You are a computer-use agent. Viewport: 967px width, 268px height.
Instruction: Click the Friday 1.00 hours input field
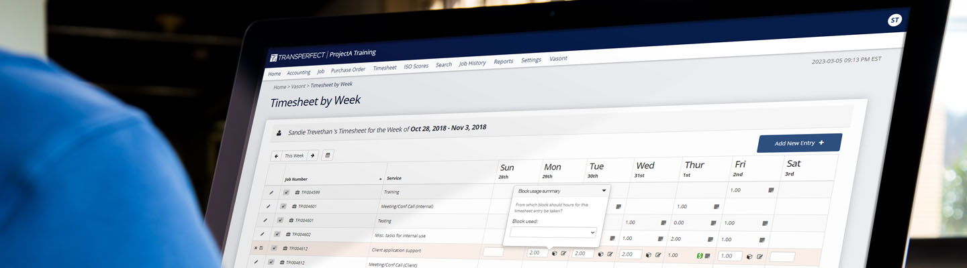click(730, 256)
